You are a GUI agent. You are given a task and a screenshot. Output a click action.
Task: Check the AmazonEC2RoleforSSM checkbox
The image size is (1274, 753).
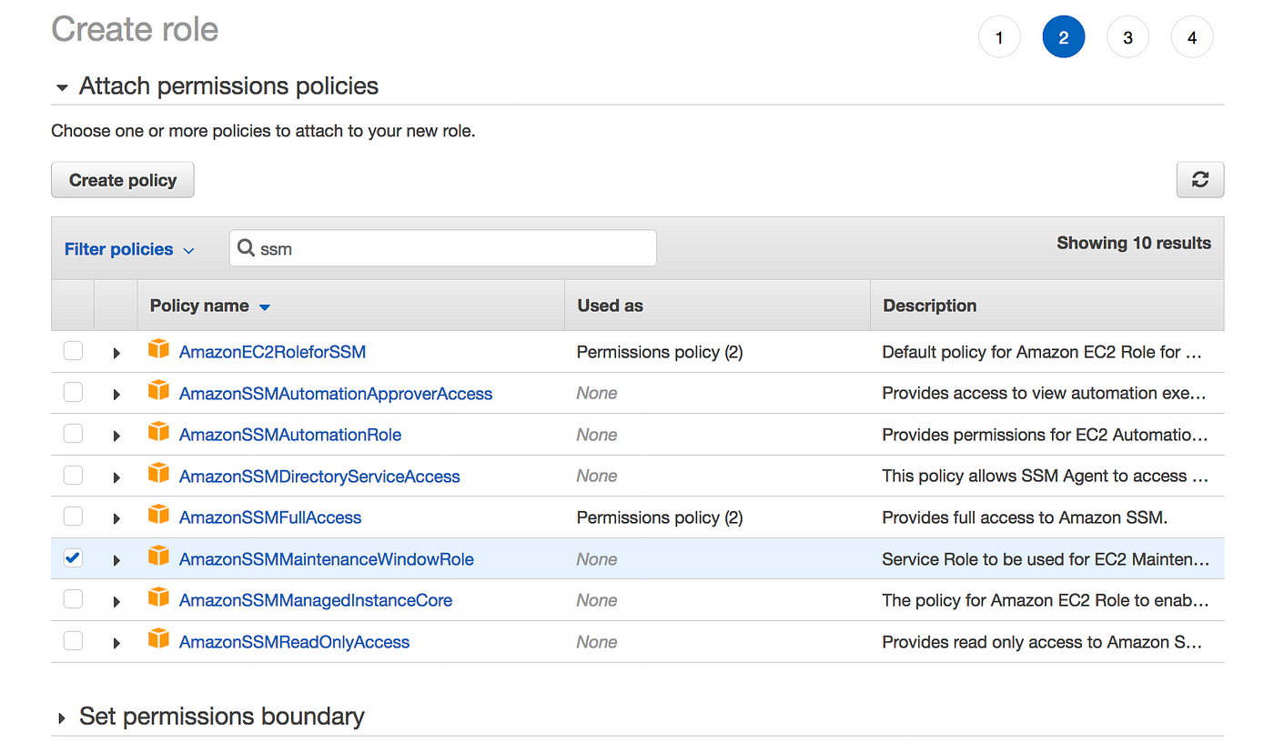point(73,351)
